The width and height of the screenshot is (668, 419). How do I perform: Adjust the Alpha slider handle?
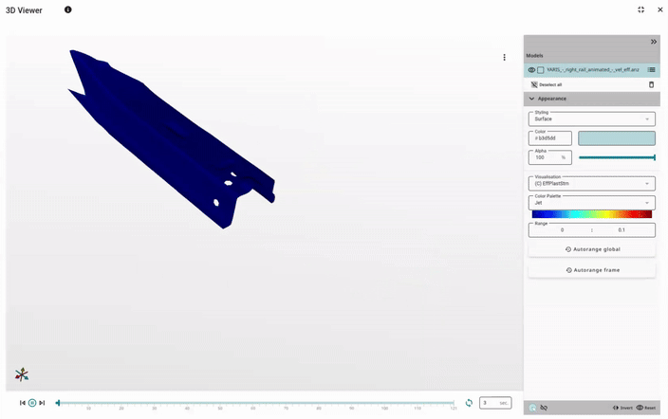[x=654, y=157]
